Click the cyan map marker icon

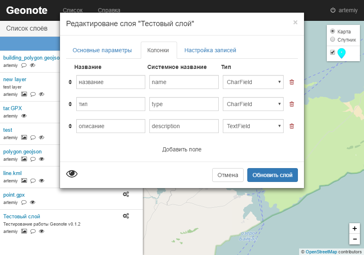coord(341,53)
